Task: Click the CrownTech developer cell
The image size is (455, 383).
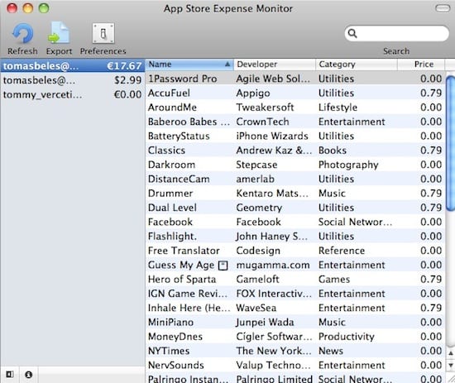Action: (x=262, y=122)
